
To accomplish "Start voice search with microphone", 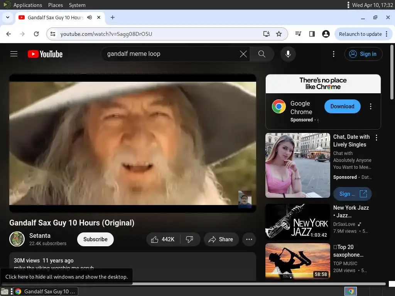I will point(288,54).
